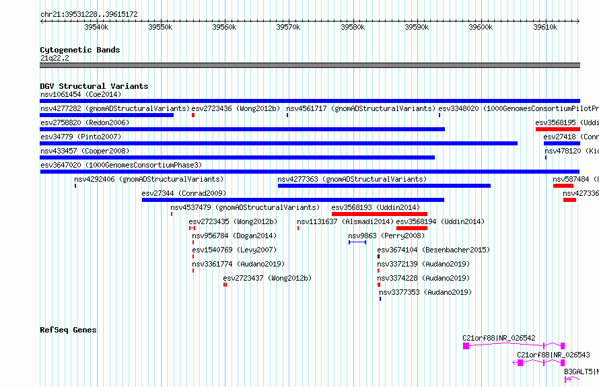Click the 39600k ruler position
The height and width of the screenshot is (387, 599).
click(x=481, y=27)
